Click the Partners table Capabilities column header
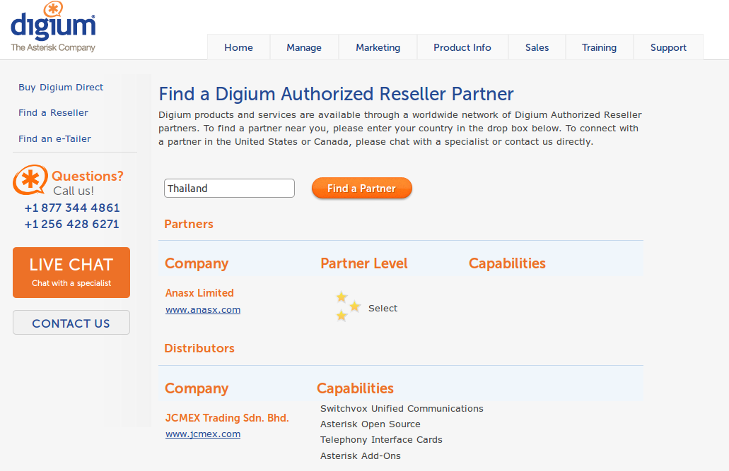The image size is (729, 471). 507,263
